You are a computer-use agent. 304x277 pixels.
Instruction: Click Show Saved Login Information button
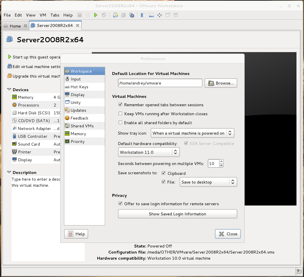(x=177, y=214)
